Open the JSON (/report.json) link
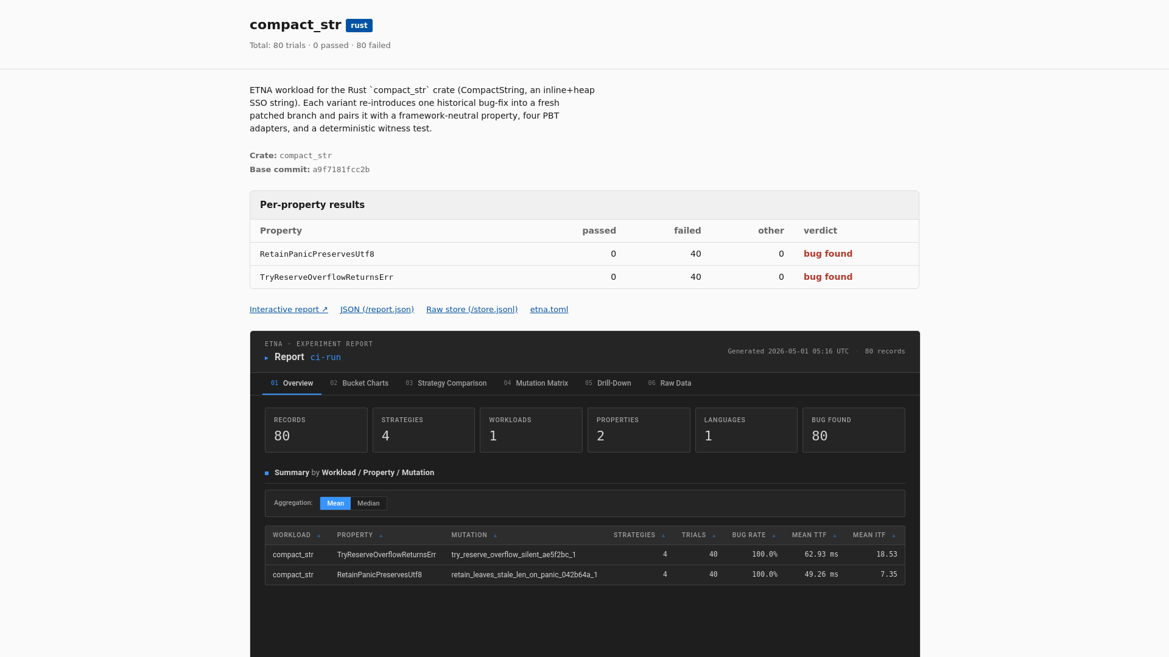This screenshot has width=1169, height=657. pyautogui.click(x=377, y=310)
